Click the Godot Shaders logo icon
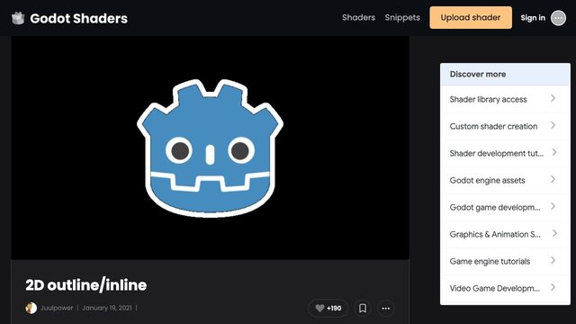This screenshot has width=576, height=324. coord(18,18)
